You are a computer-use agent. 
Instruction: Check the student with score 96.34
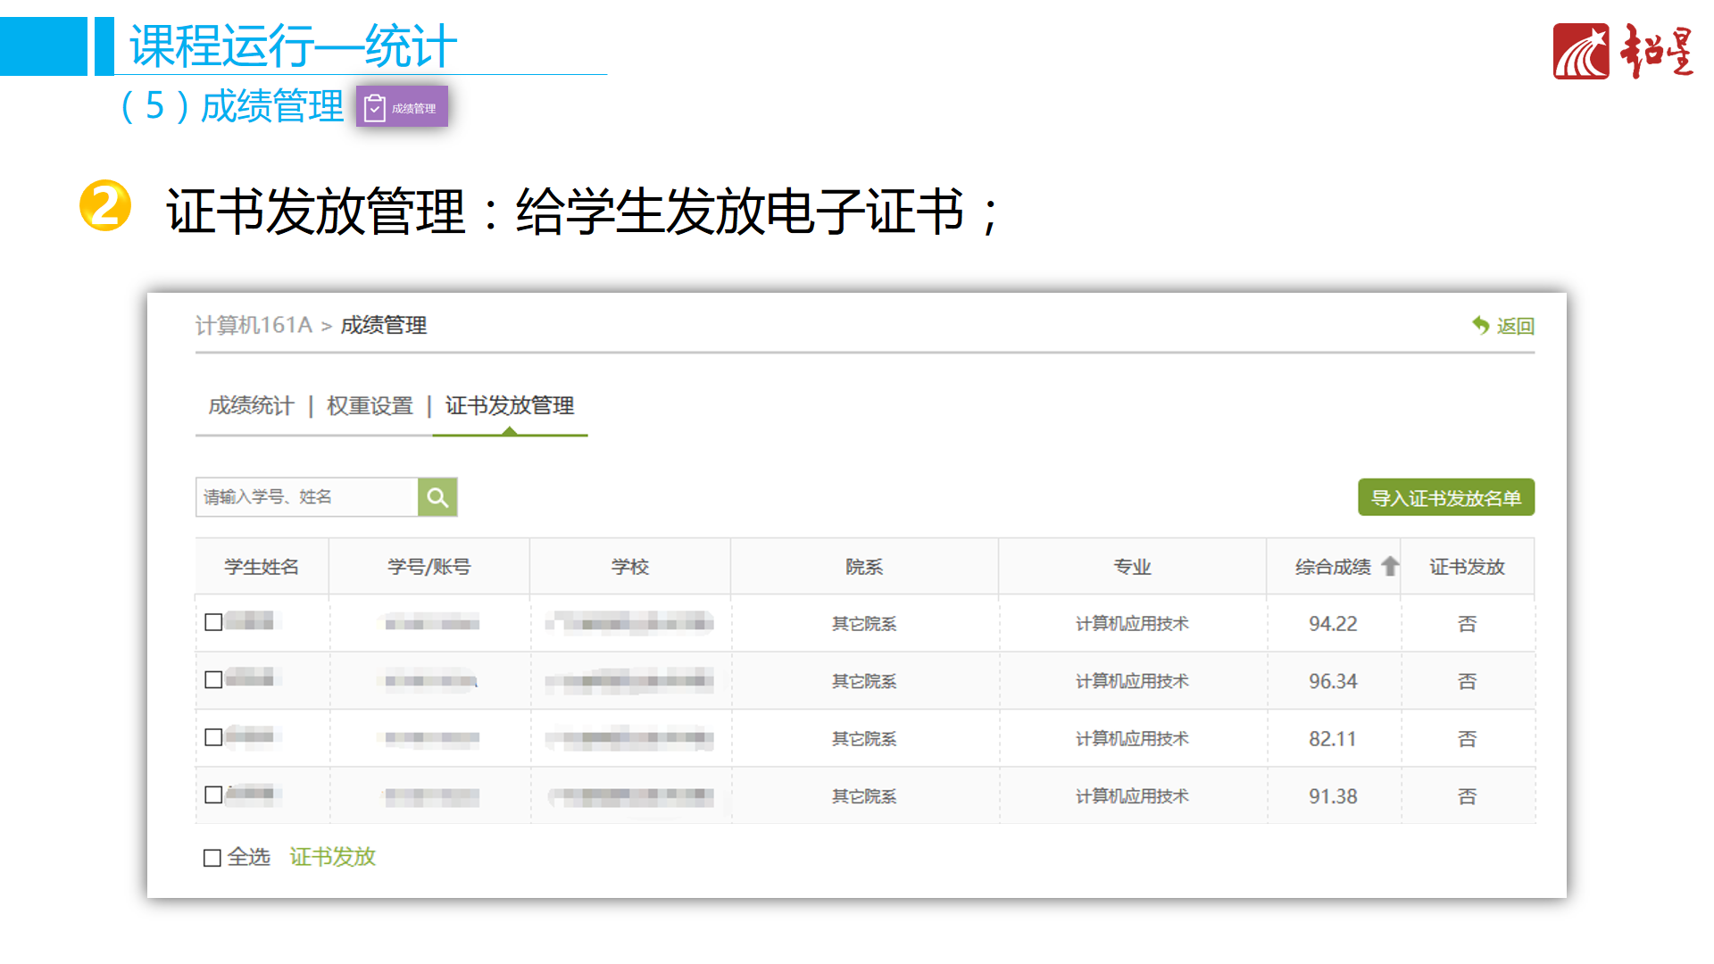213,680
